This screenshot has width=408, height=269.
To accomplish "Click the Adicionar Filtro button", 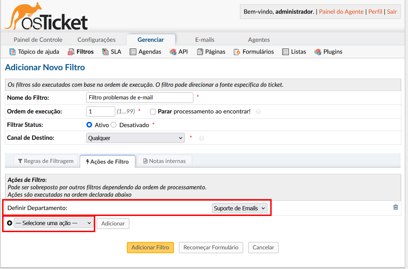I will pos(150,248).
